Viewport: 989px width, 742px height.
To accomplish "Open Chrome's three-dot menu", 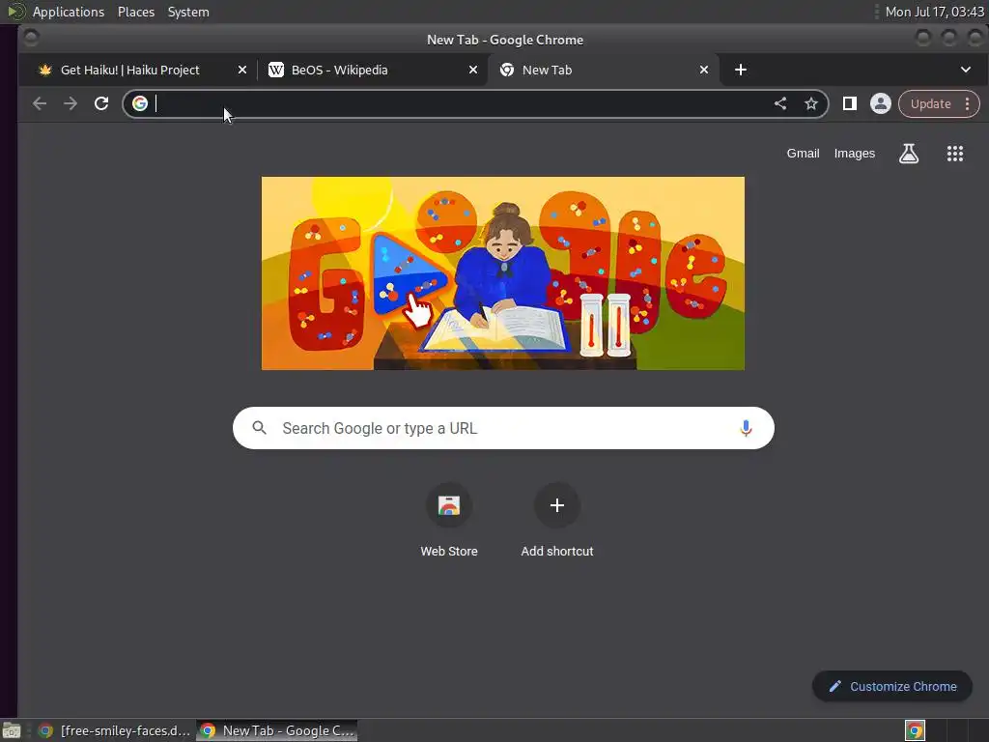I will point(968,104).
